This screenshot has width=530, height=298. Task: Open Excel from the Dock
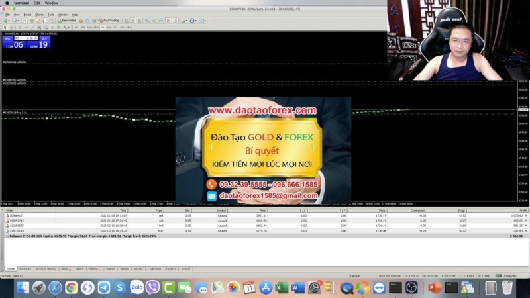(x=281, y=287)
